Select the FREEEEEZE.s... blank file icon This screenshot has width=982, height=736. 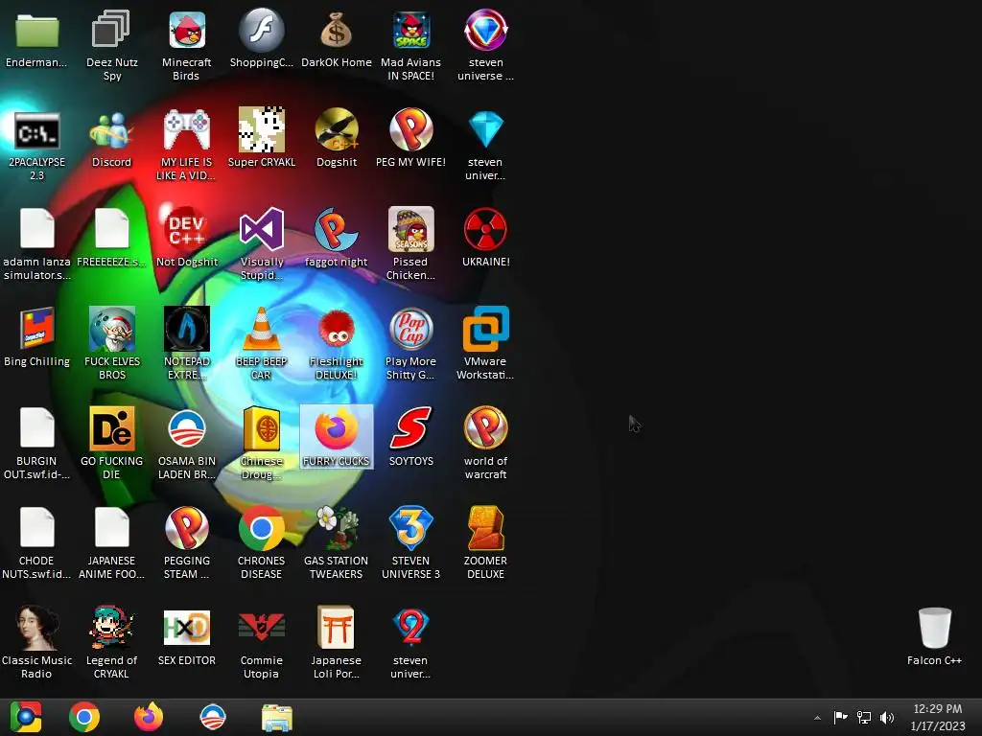click(x=111, y=229)
